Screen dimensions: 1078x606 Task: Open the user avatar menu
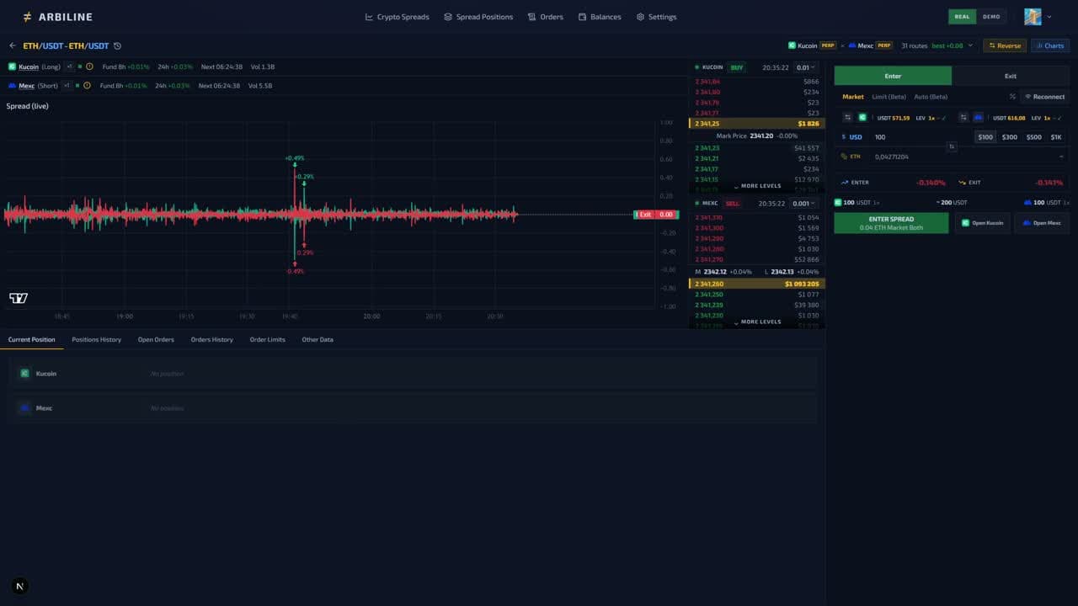pos(1033,17)
